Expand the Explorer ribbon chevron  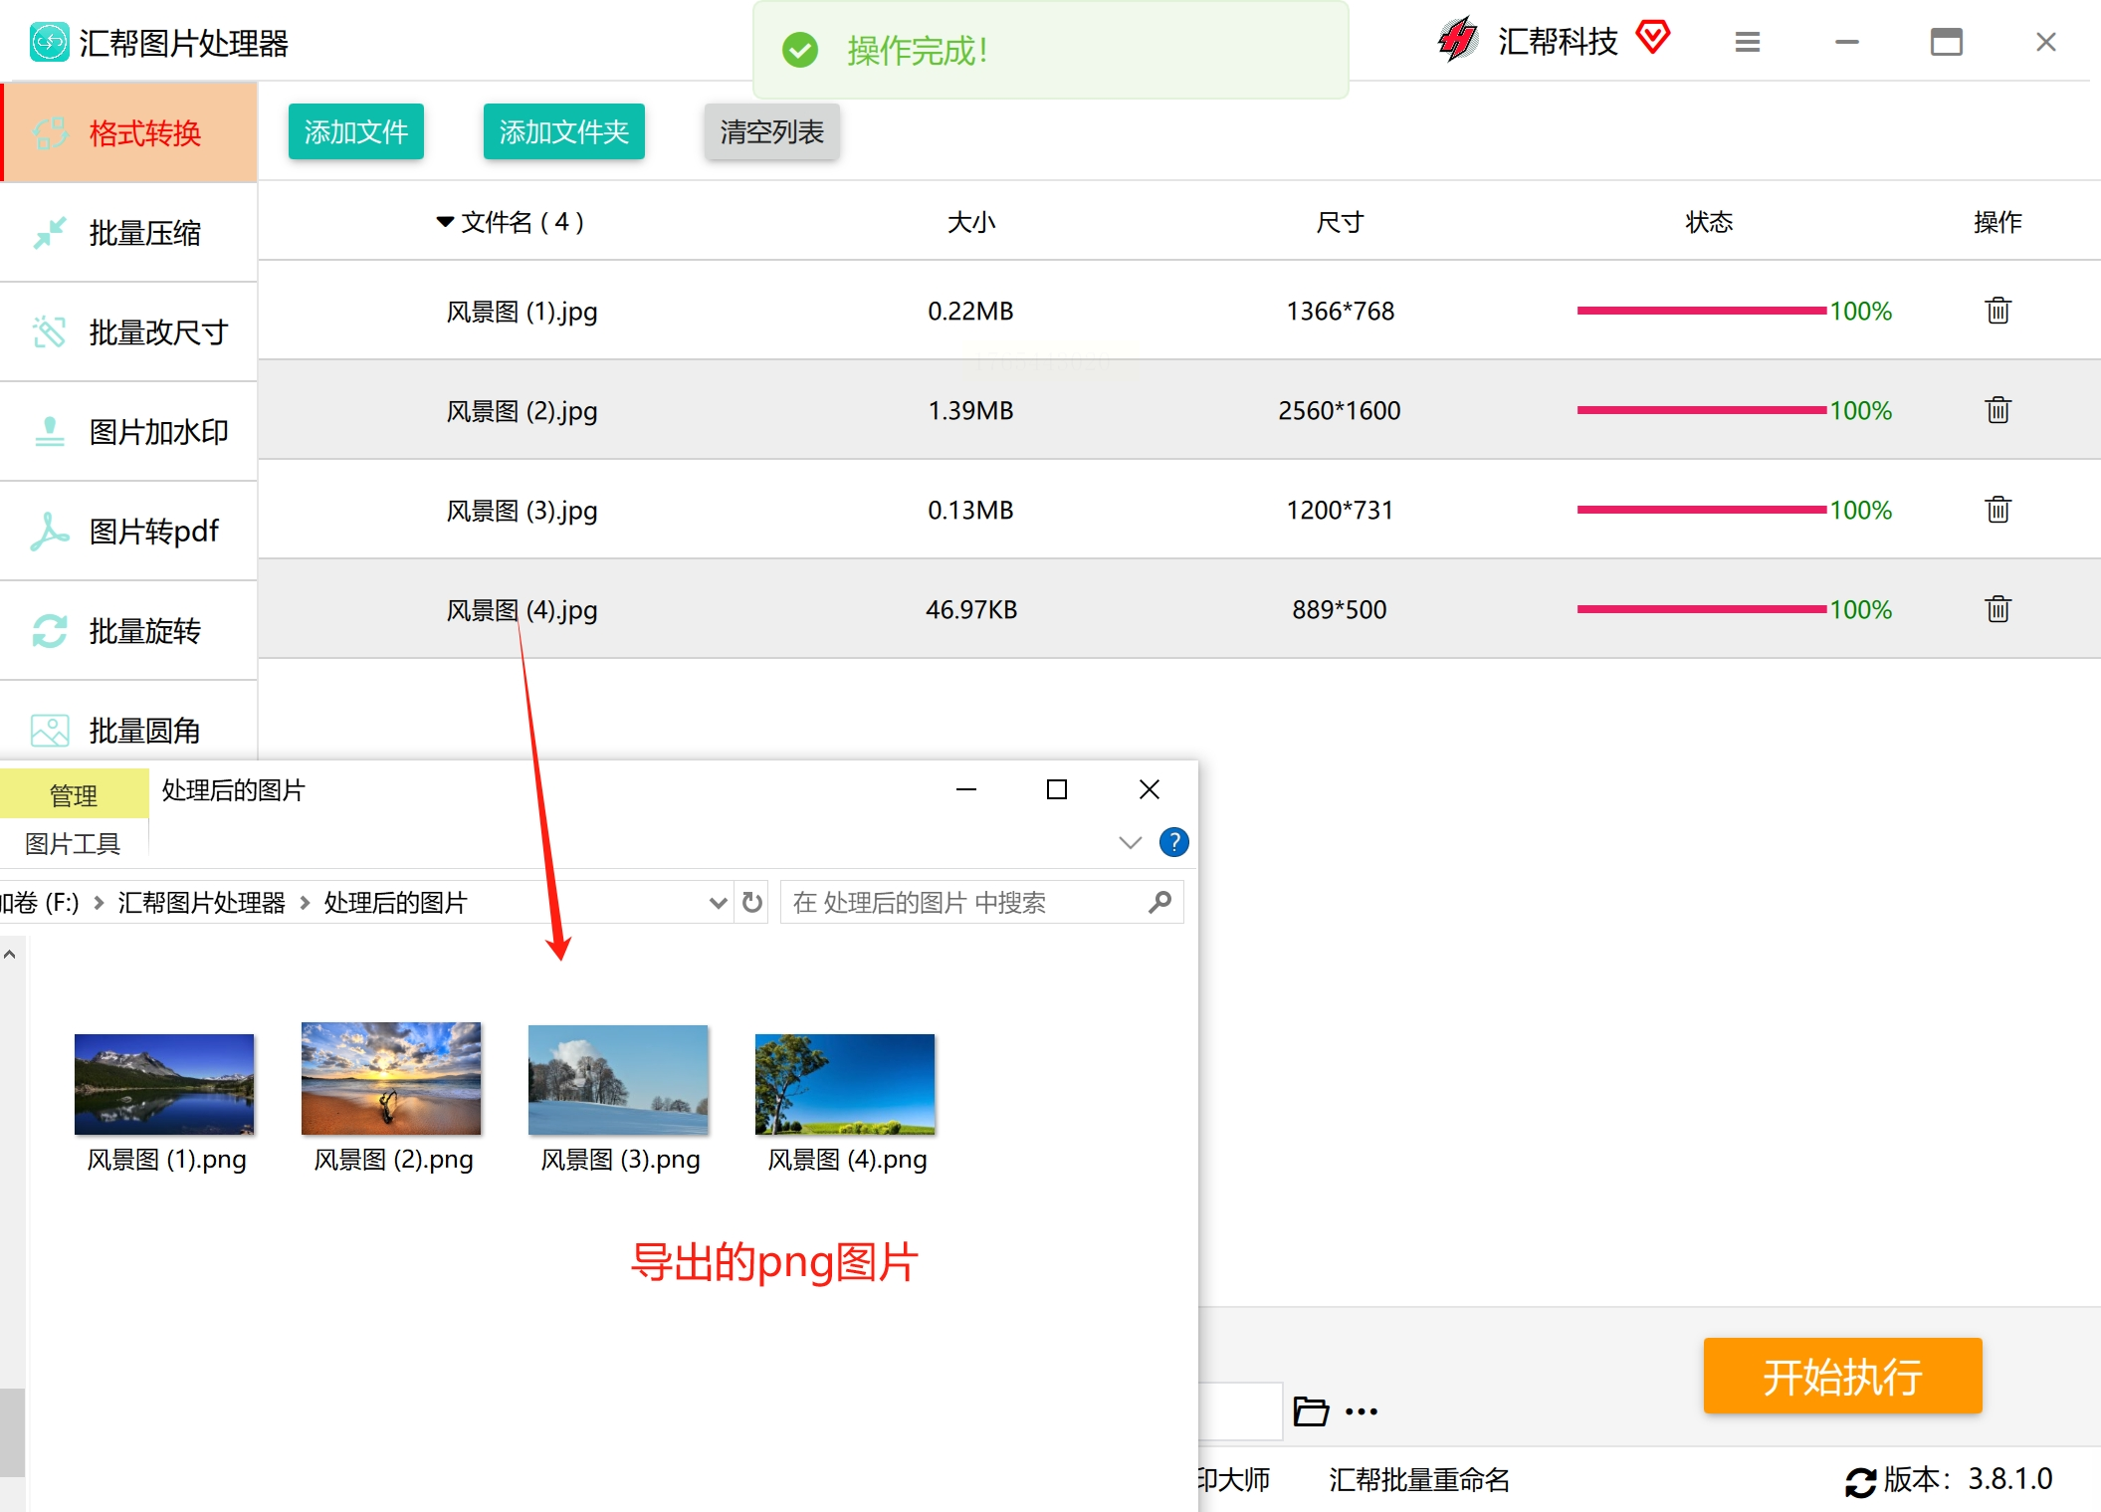tap(1130, 843)
